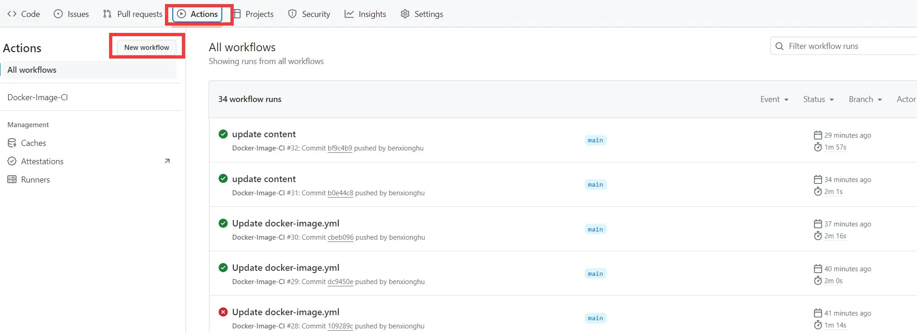Open Update docker-image.yml run #29
Viewport: 917px width, 333px height.
coord(286,268)
